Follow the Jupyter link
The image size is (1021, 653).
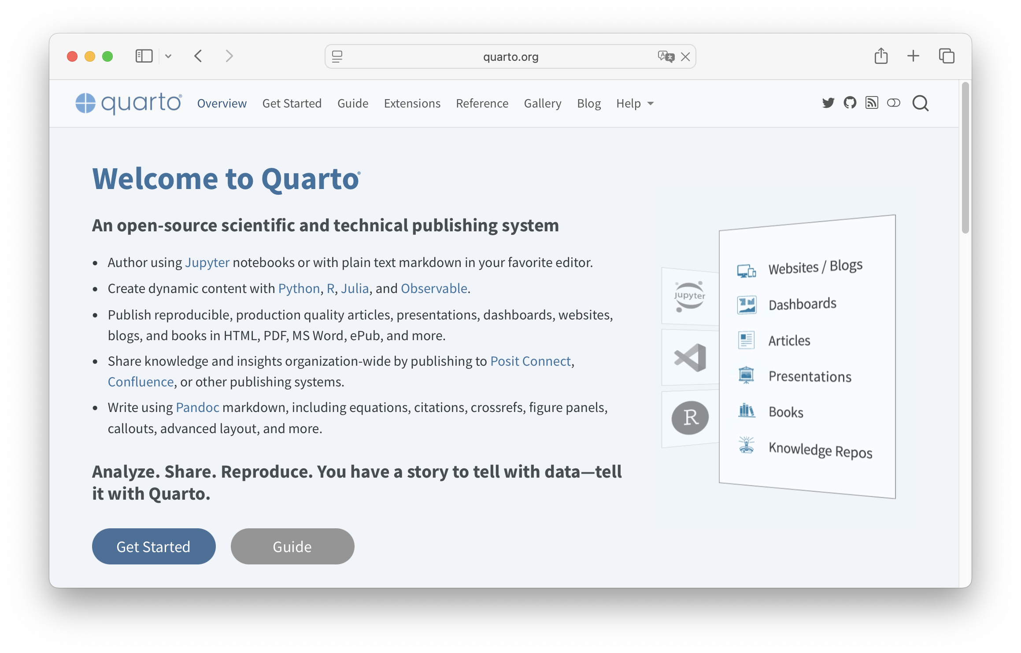(207, 263)
